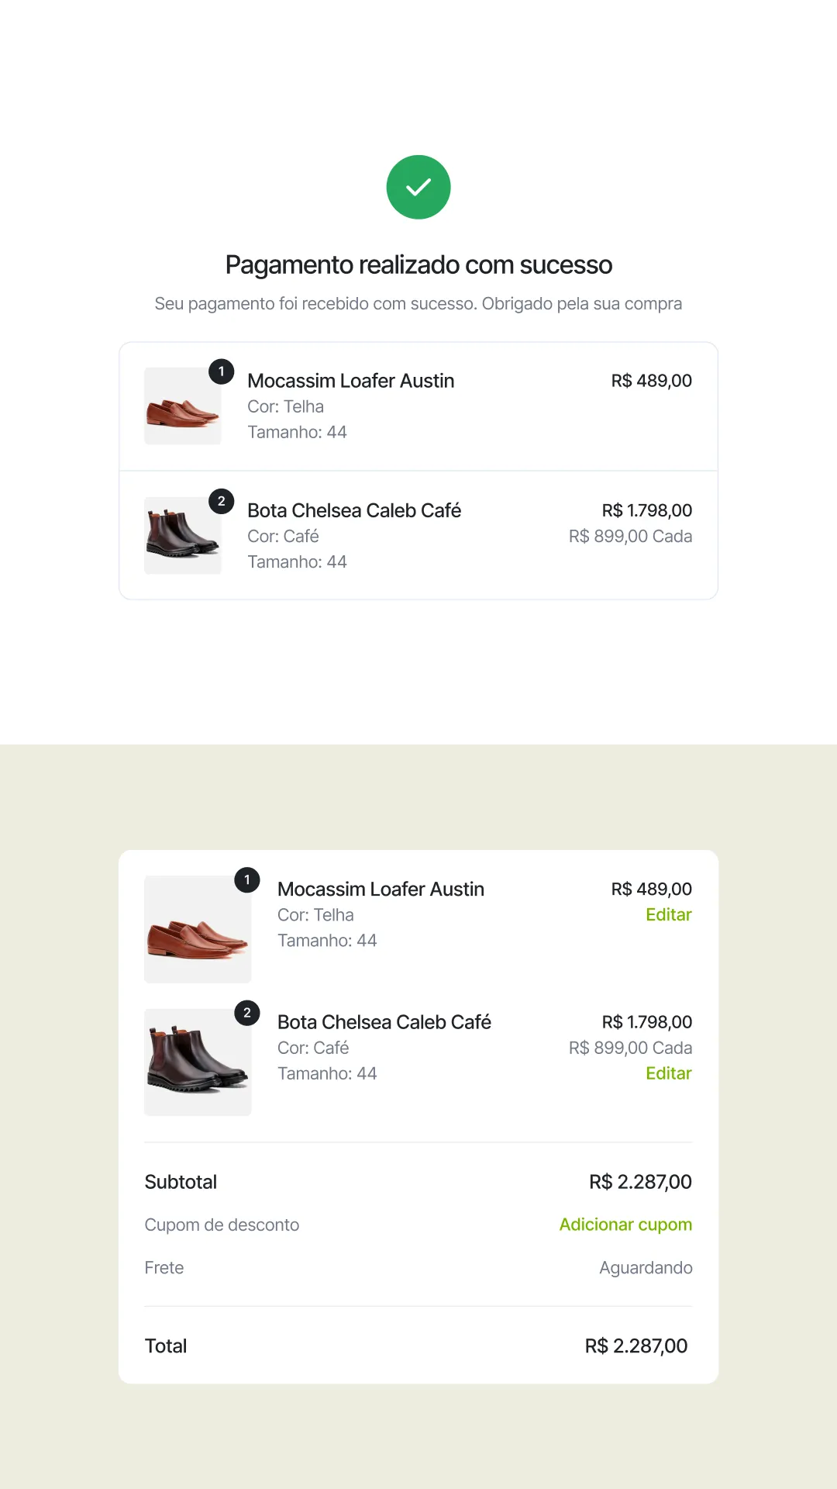837x1489 pixels.
Task: Click the Subtotal amount R$ 2.287,00
Action: [x=639, y=1181]
